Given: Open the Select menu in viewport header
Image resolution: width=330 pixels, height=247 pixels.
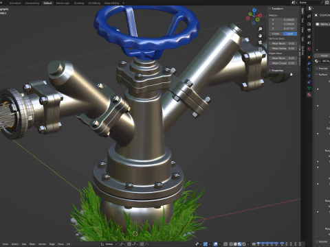Looking at the screenshot, I should click(15, 244).
